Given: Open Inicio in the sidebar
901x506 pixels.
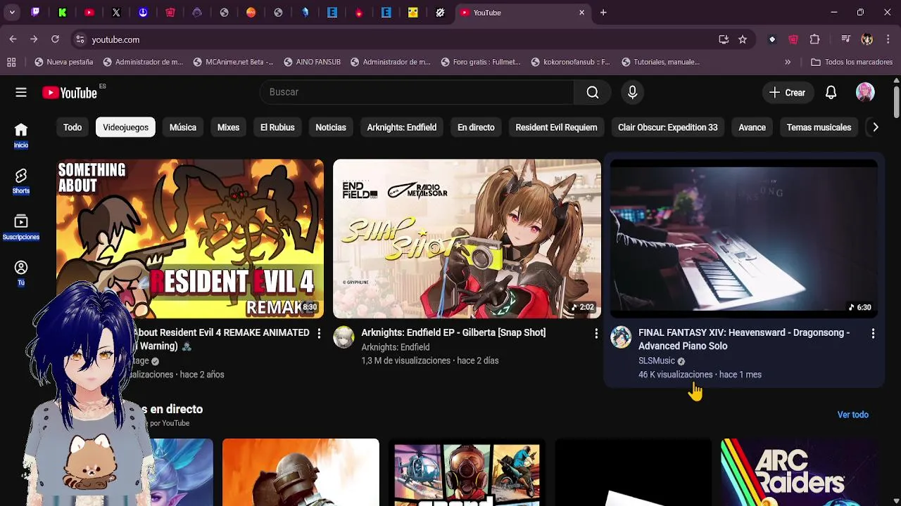Looking at the screenshot, I should point(21,135).
